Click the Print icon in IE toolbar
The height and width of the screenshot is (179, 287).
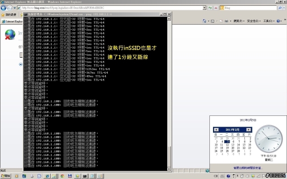226,21
